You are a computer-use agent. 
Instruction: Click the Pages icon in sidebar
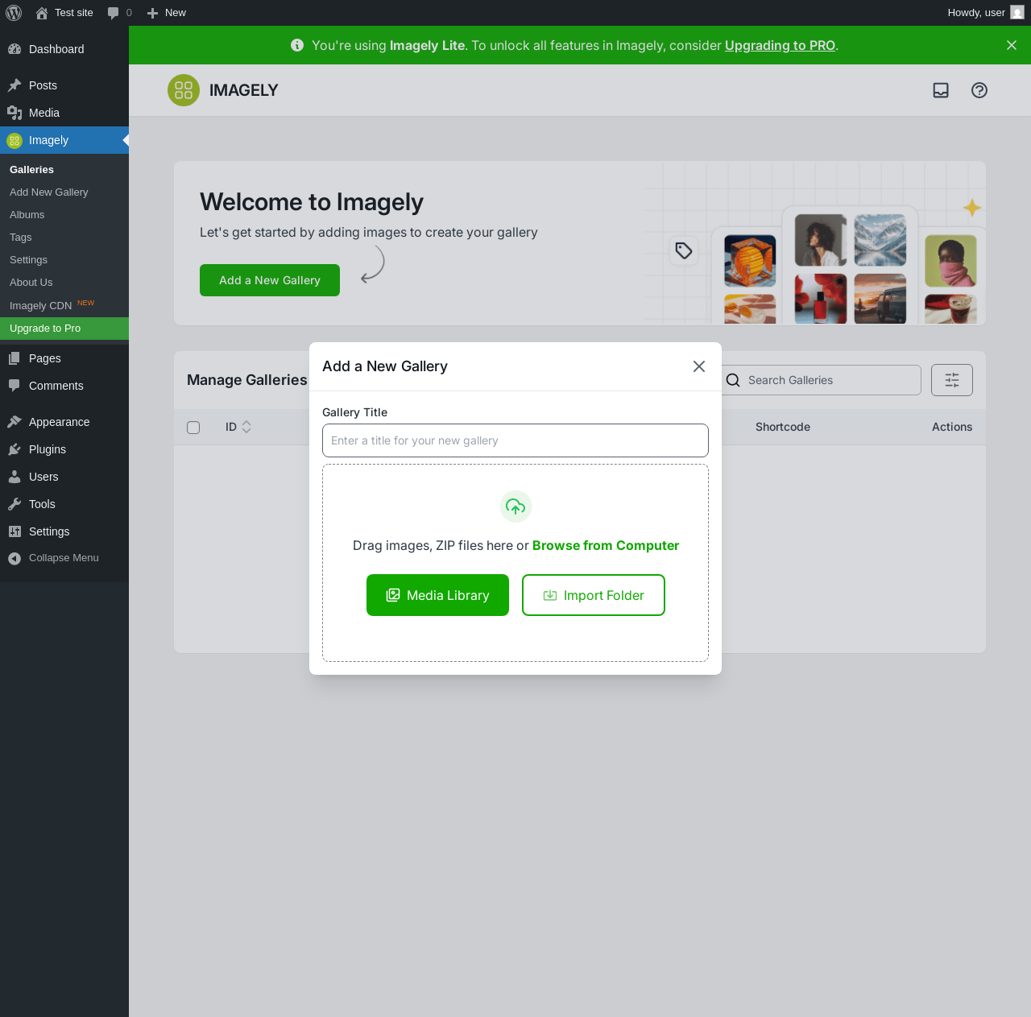pos(14,358)
